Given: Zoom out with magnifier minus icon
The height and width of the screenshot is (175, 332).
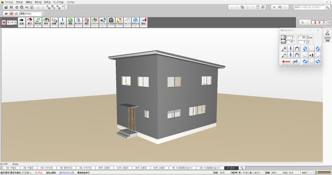Looking at the screenshot, I should (284, 55).
